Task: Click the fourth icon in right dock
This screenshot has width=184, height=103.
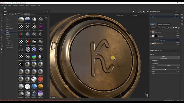Action: 182,24
